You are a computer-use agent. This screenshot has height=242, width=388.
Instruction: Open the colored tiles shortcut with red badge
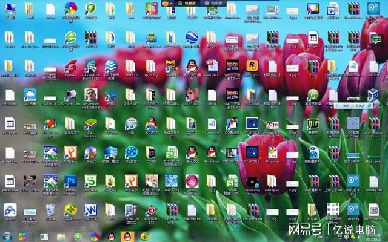coord(151,8)
